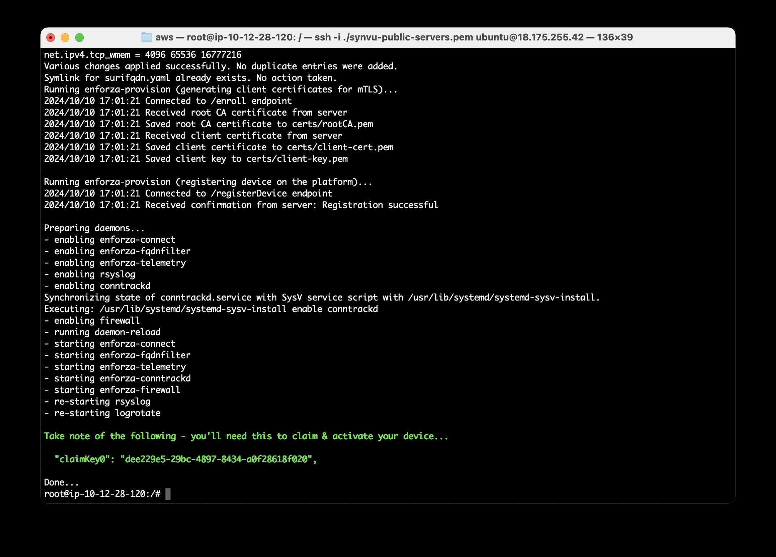The height and width of the screenshot is (557, 776).
Task: Click the "Received client certificate from server" line
Action: click(193, 136)
